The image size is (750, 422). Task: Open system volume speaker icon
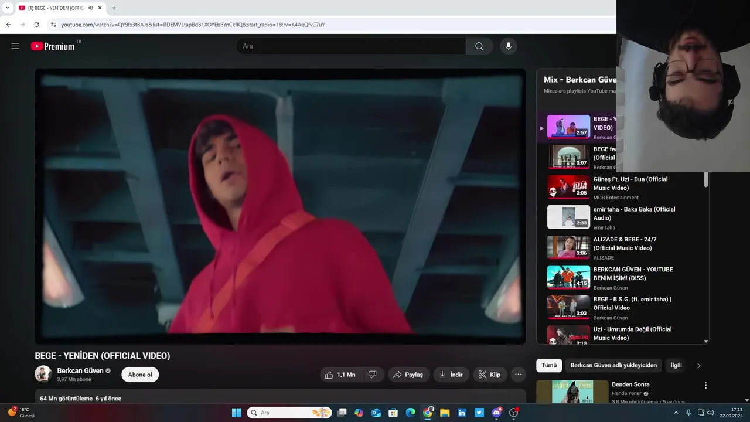[x=711, y=413]
